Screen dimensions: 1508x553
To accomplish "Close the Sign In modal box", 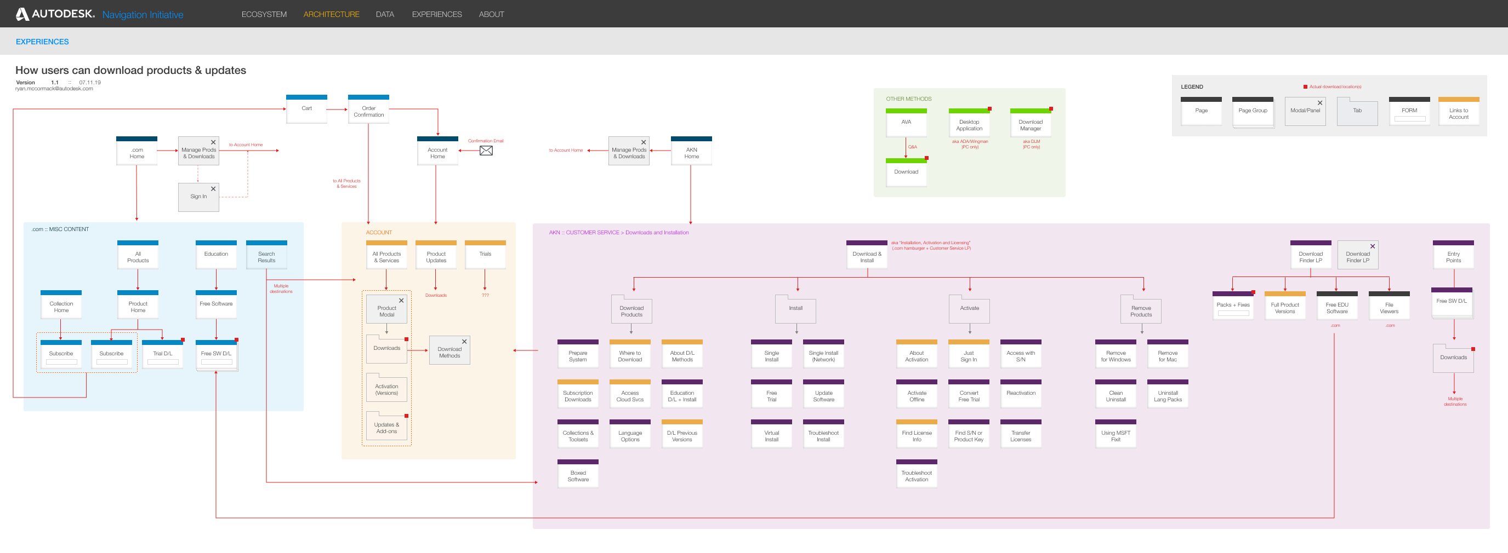I will coord(213,189).
